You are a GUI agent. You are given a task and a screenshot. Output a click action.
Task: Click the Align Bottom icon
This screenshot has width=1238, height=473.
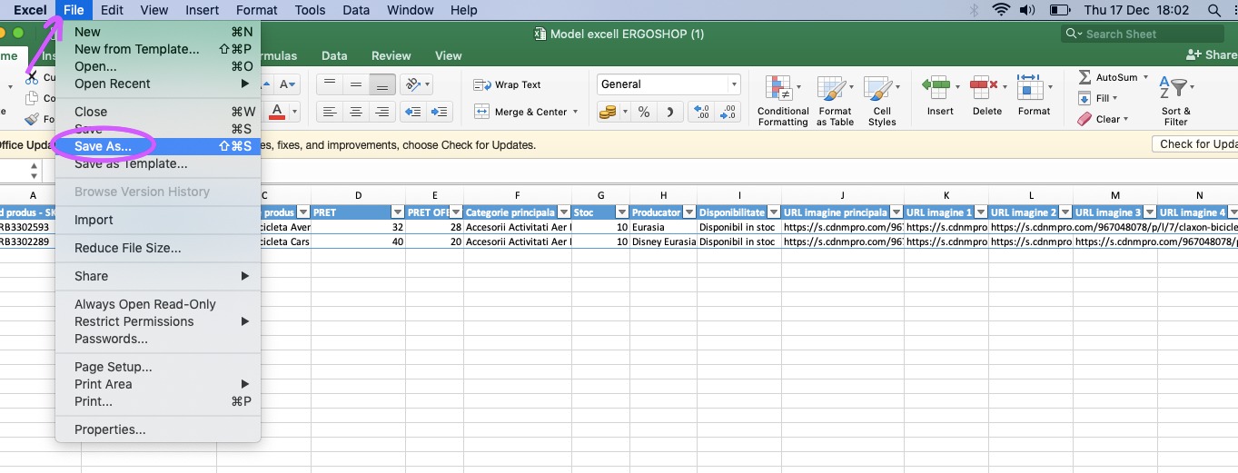(382, 84)
